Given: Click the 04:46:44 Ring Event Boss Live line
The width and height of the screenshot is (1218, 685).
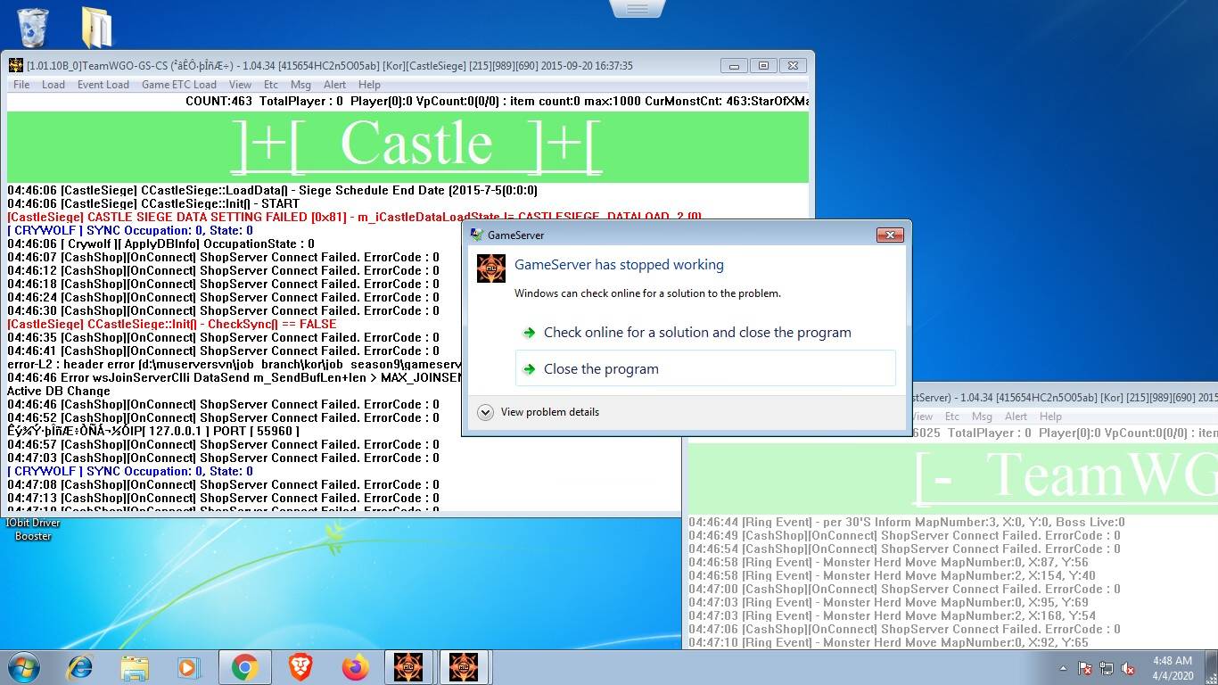Looking at the screenshot, I should coord(907,522).
